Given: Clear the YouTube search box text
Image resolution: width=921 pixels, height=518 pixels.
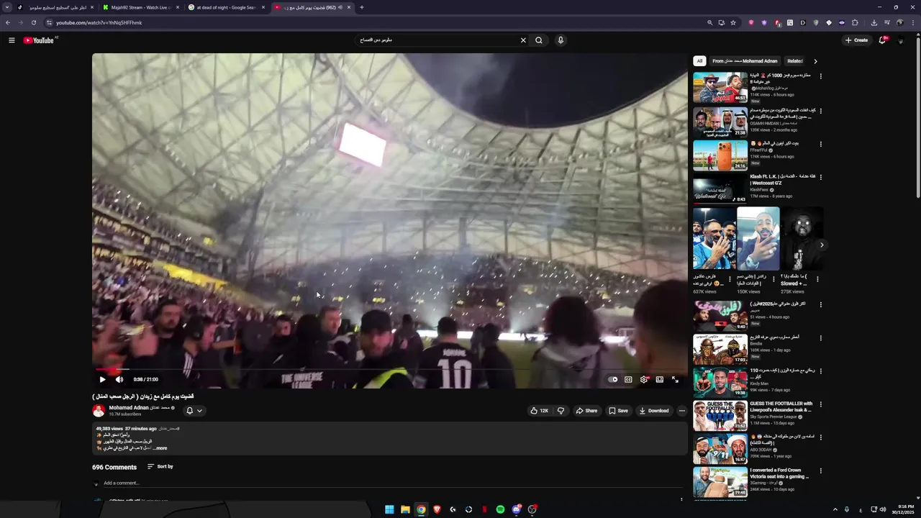Looking at the screenshot, I should (523, 40).
